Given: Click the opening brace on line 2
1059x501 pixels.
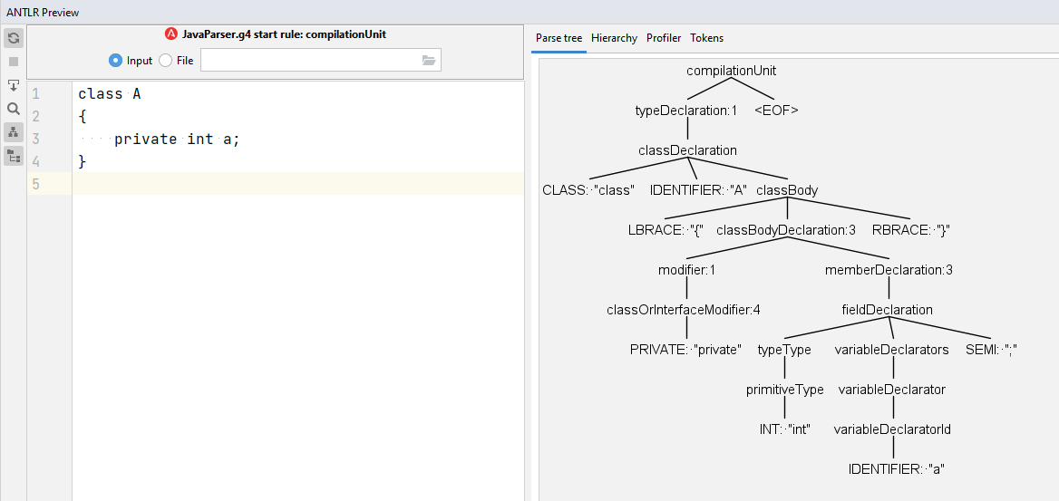Looking at the screenshot, I should tap(82, 117).
